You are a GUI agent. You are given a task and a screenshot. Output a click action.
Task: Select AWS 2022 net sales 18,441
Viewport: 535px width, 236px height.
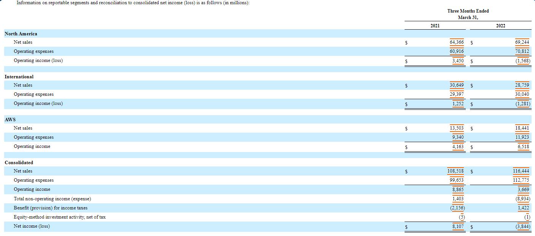click(x=522, y=128)
